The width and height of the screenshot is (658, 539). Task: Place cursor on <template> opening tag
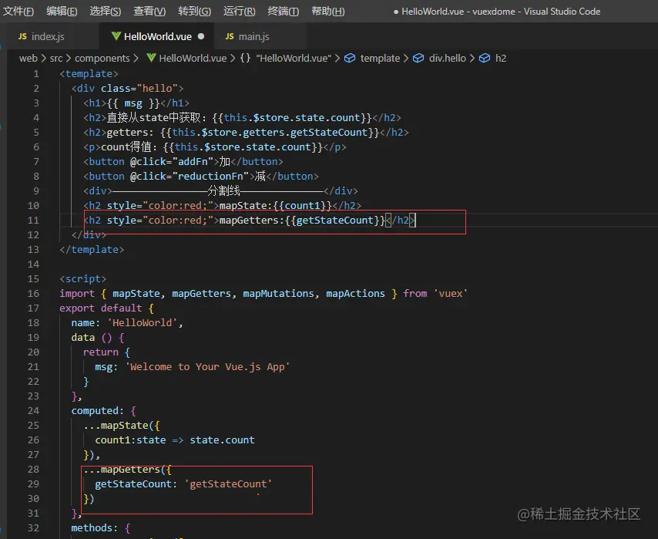(x=89, y=74)
